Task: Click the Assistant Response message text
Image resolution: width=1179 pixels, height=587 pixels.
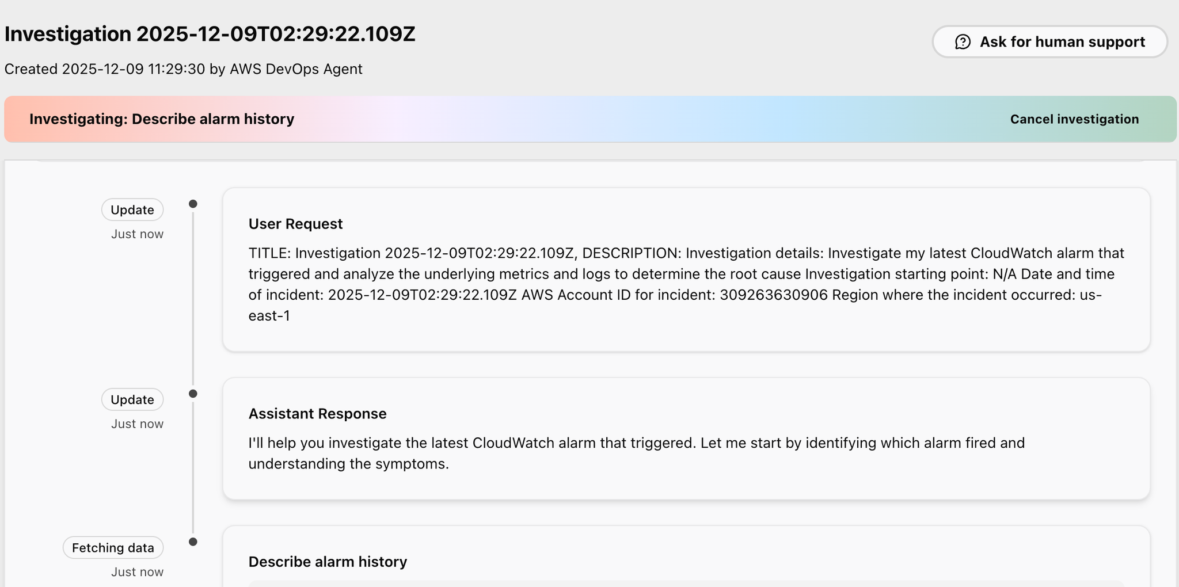Action: 636,453
